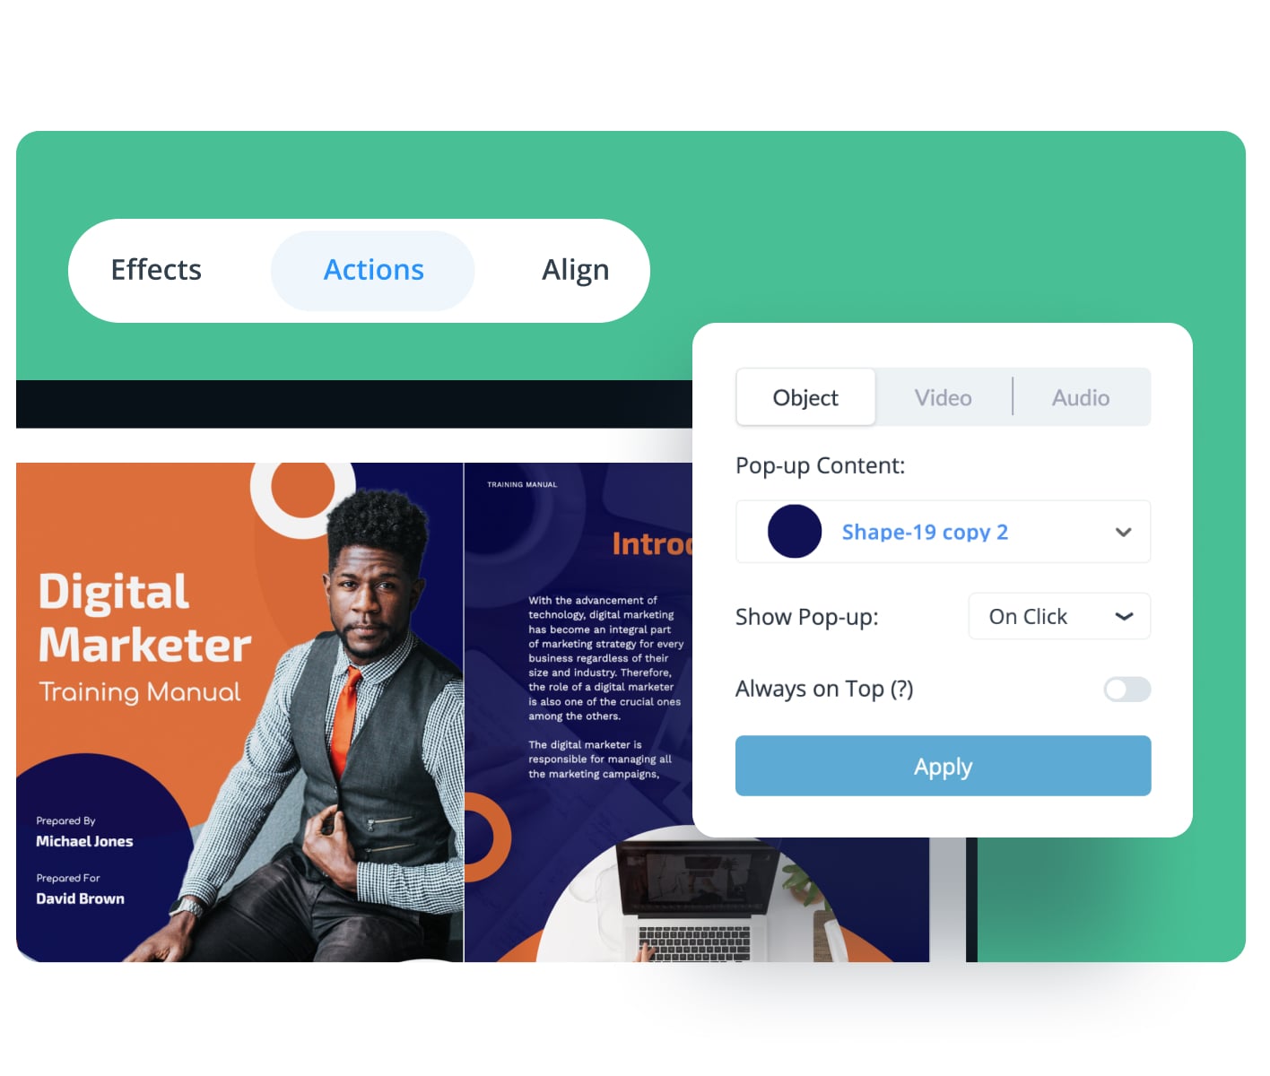The image size is (1270, 1076).
Task: Select the Audio pop-up type
Action: [x=1081, y=397]
